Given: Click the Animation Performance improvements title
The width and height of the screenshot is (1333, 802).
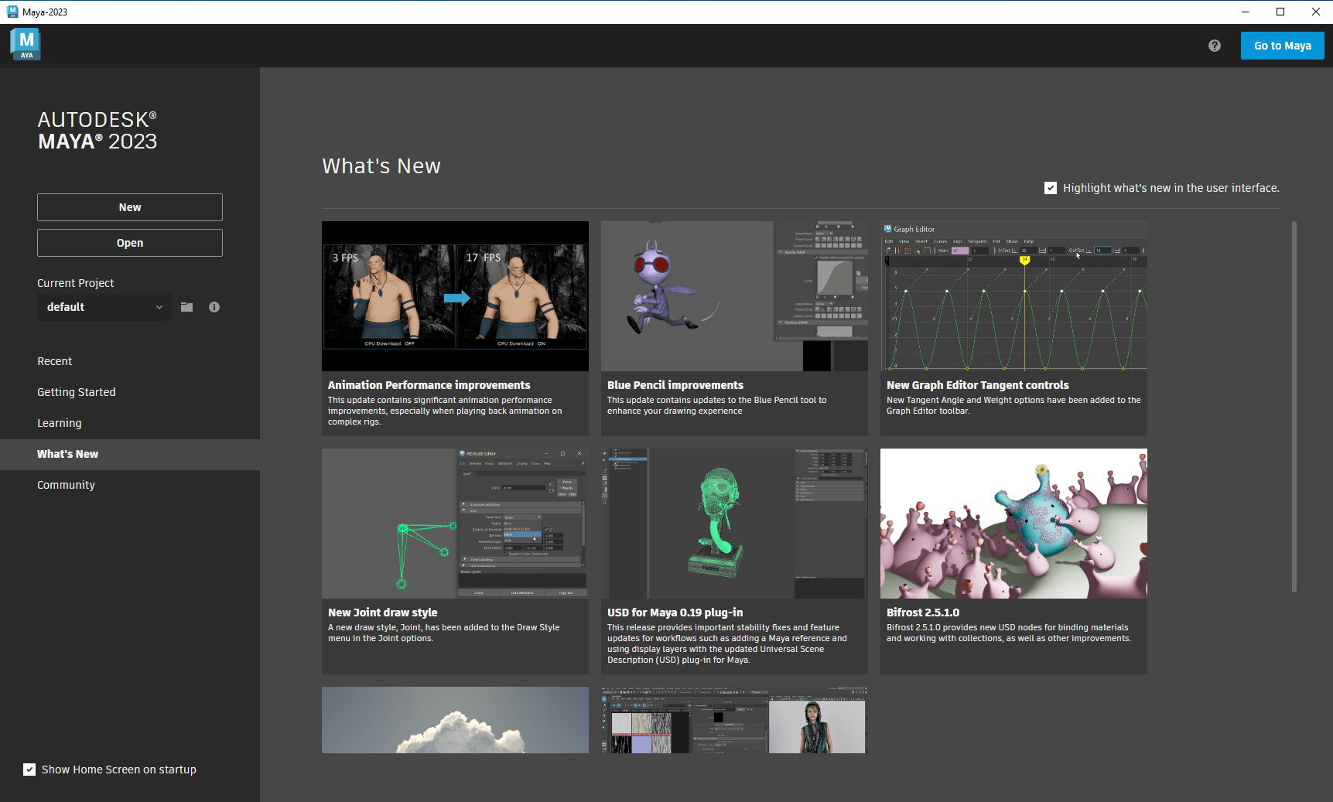Looking at the screenshot, I should click(429, 385).
